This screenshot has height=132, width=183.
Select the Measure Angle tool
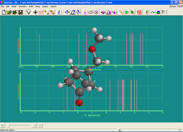73,12
